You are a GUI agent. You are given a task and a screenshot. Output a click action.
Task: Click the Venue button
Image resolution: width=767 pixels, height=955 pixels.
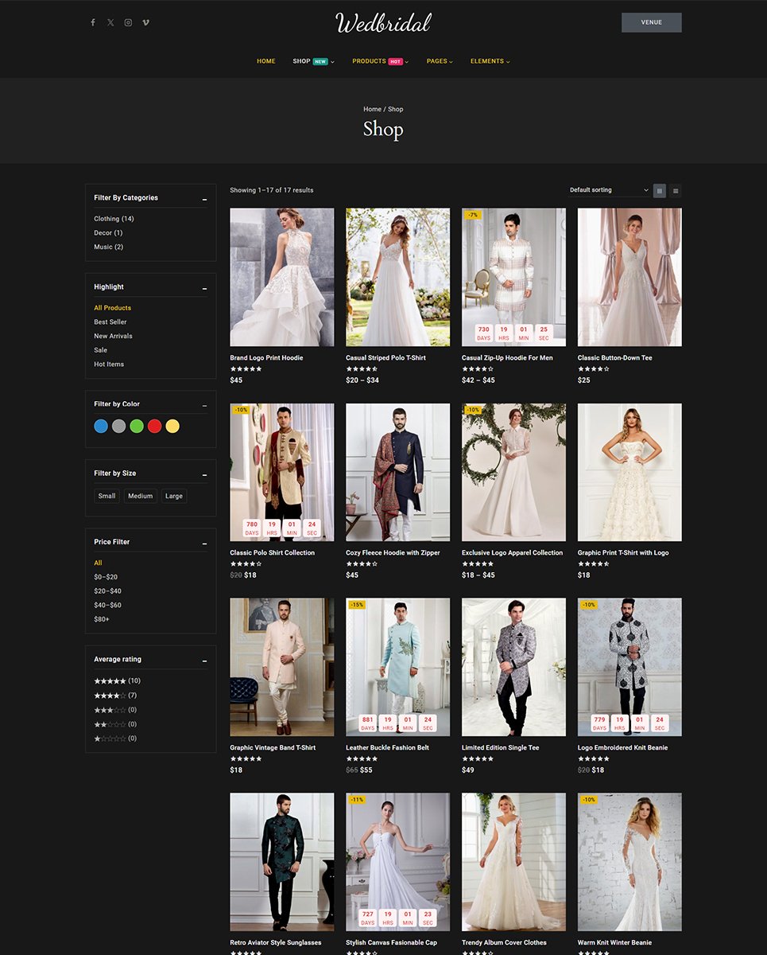[651, 22]
